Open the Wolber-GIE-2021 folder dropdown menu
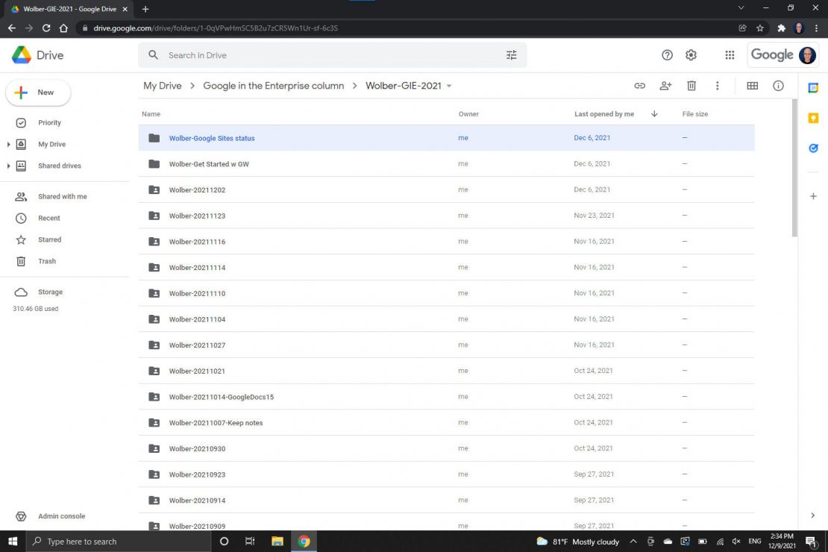Viewport: 828px width, 552px height. [x=448, y=85]
